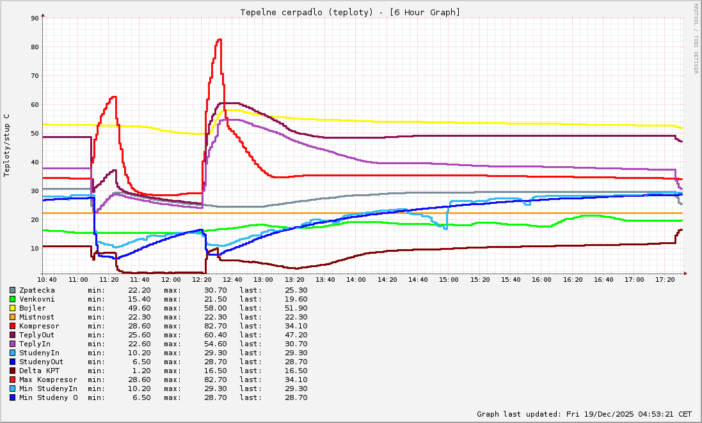702x423 pixels.
Task: Select the blue StudenyOut legend swatch
Action: (x=12, y=362)
